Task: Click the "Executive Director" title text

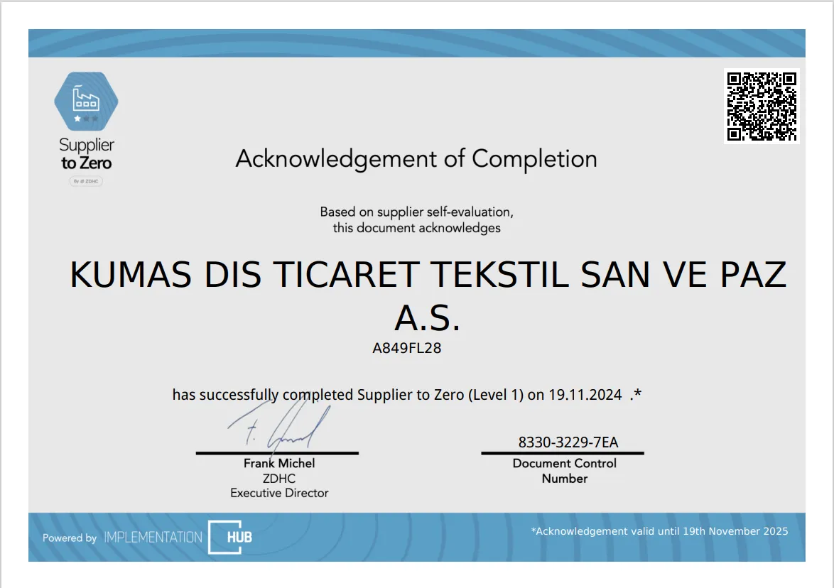Action: 279,494
